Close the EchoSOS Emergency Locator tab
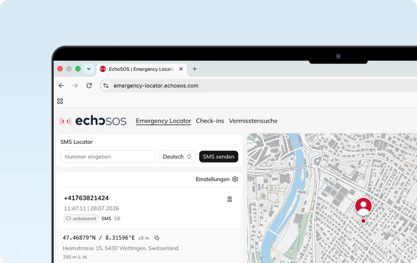This screenshot has height=263, width=417. (181, 69)
